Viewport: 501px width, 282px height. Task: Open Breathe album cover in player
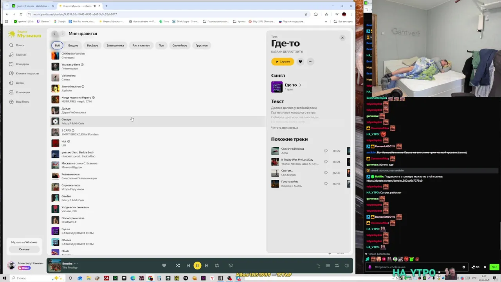click(54, 266)
